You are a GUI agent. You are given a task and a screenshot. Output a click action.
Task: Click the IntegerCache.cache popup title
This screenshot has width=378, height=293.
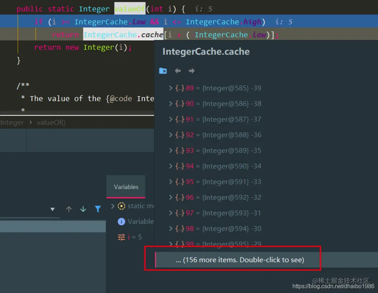pyautogui.click(x=206, y=51)
